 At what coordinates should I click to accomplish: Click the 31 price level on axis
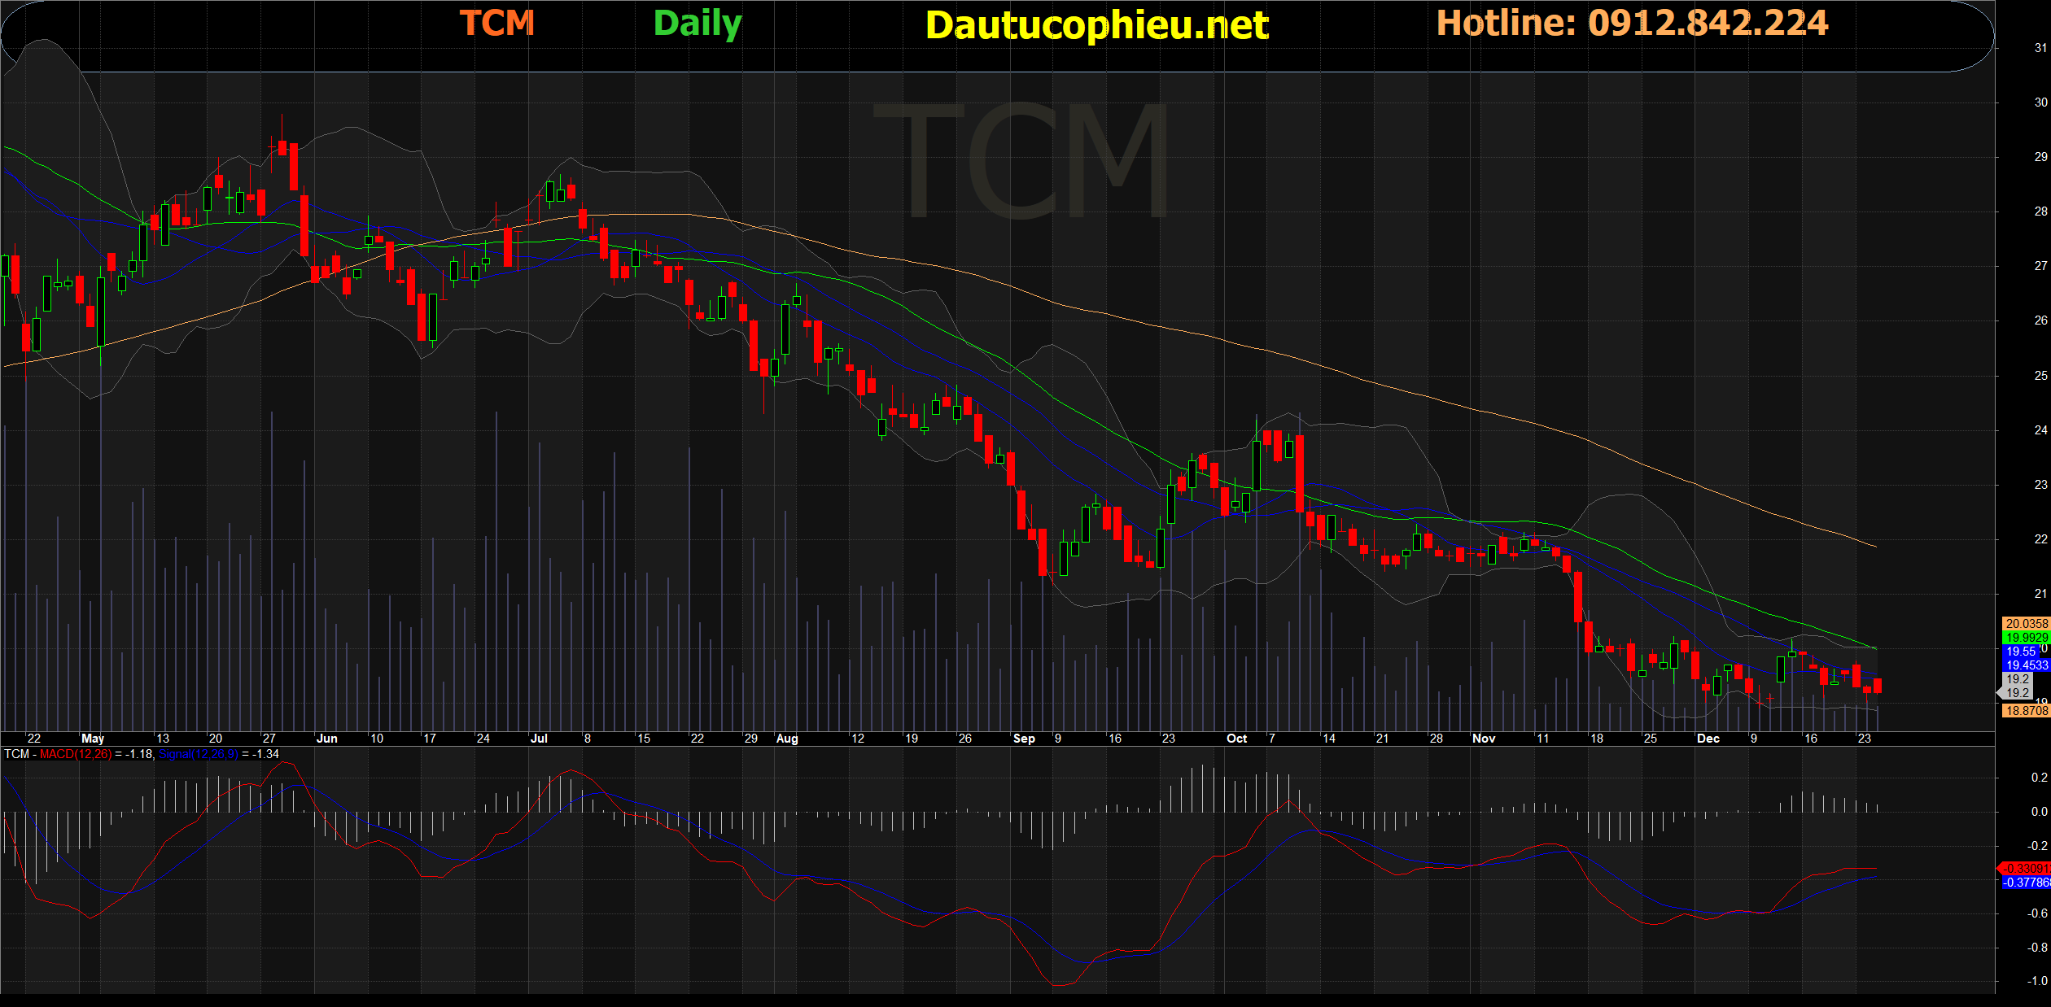pos(2040,48)
